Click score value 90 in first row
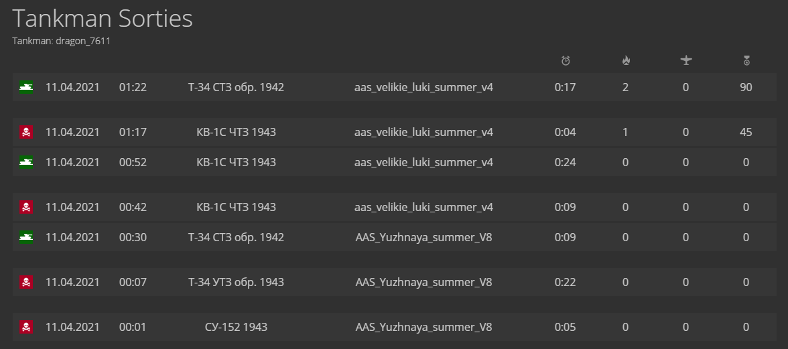The image size is (788, 349). (746, 87)
